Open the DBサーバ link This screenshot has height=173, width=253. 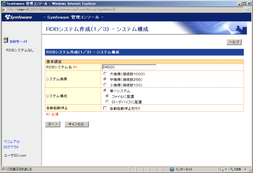pos(19,41)
